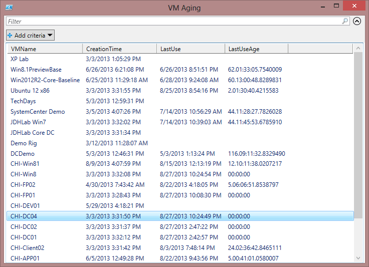Select the Ubuntu 12 x86 row
The image size is (369, 267).
pyautogui.click(x=180, y=91)
